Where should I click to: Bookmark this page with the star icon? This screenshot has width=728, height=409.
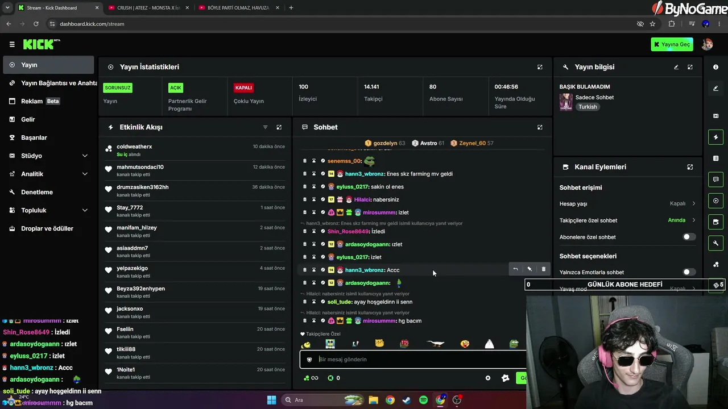click(652, 24)
